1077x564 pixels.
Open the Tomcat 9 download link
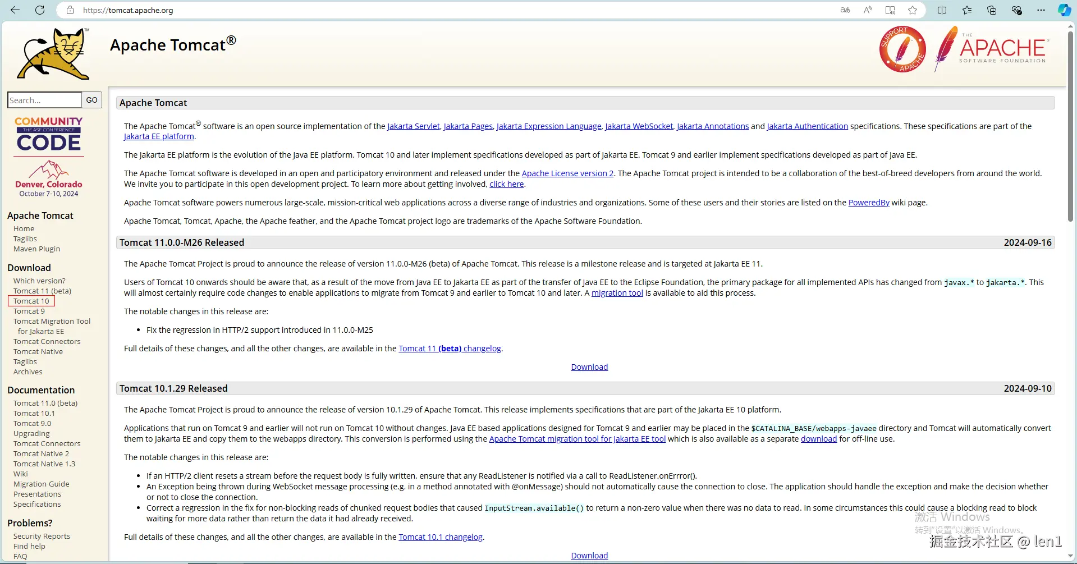(29, 311)
